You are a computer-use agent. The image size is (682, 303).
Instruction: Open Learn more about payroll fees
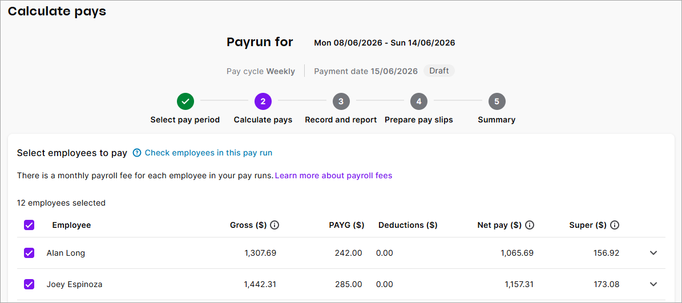click(334, 176)
